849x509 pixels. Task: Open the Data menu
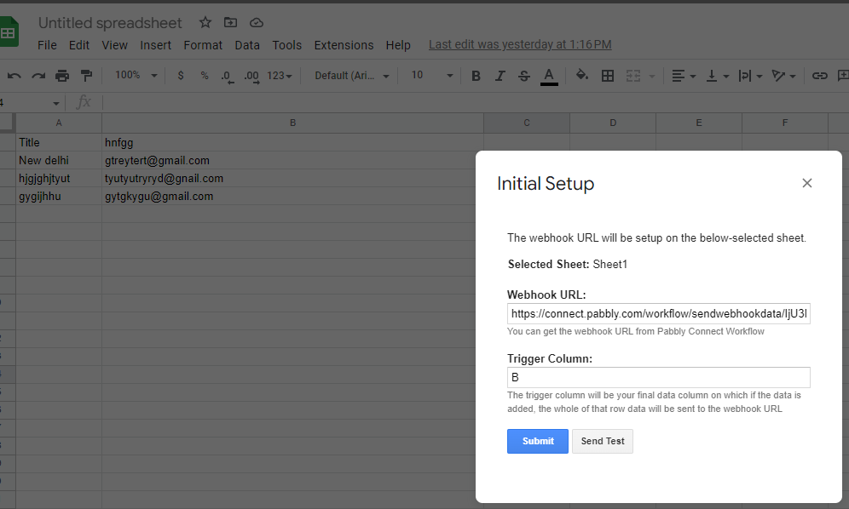[x=247, y=45]
